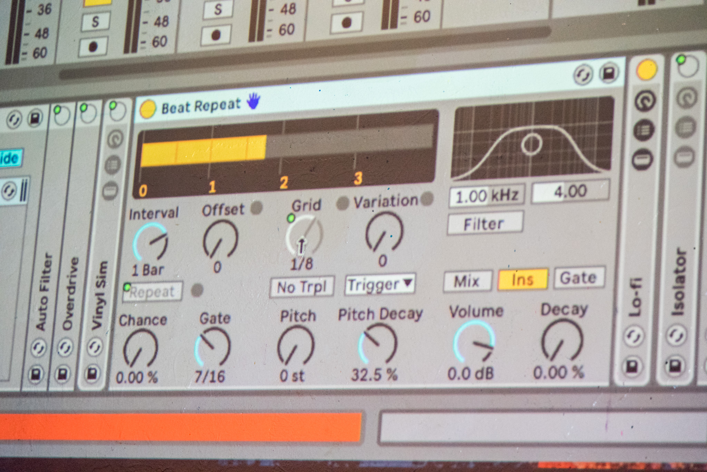Click the cyan hide button
707x472 pixels.
(11, 159)
